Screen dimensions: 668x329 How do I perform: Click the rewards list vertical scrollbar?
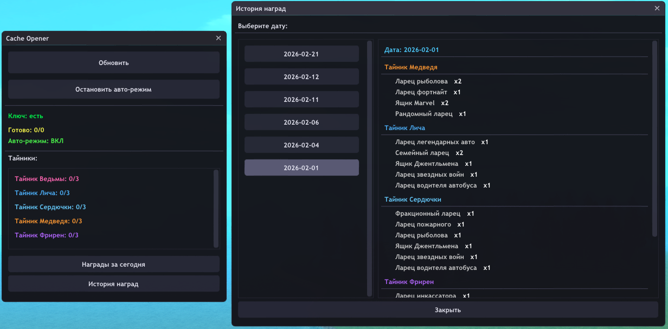point(654,138)
